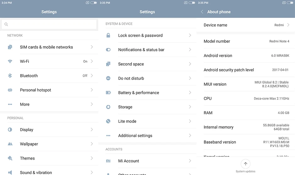The height and width of the screenshot is (175, 295).
Task: Tap the Redmi Note 4 model value
Action: [279, 41]
